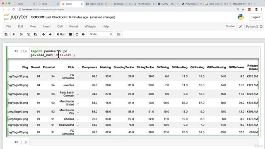Insert a new cell below with plus icon
Screen dimensions: 265x149
point(14,34)
